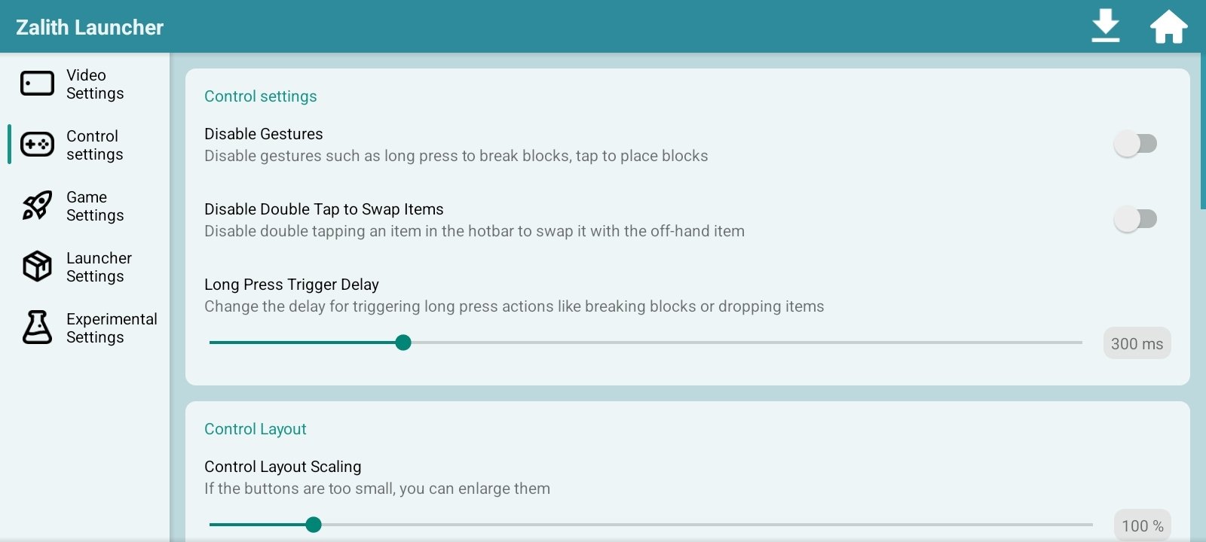Screen dimensions: 1206x542
Task: Open Experimental Settings label in sidebar
Action: point(112,328)
